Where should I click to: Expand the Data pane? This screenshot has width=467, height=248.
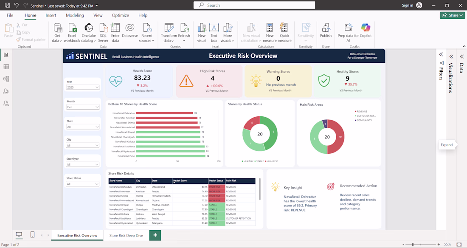(x=462, y=56)
